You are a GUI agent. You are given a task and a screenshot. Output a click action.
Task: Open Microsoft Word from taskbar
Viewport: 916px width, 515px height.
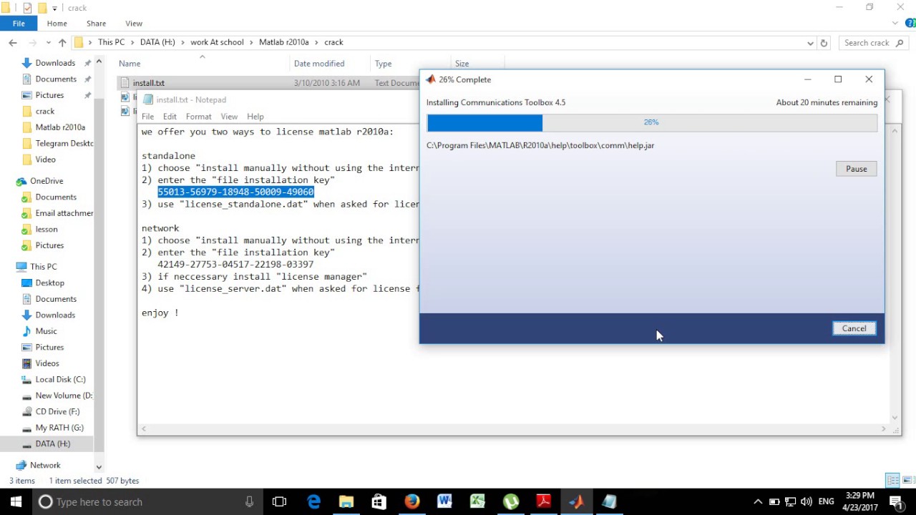point(445,502)
